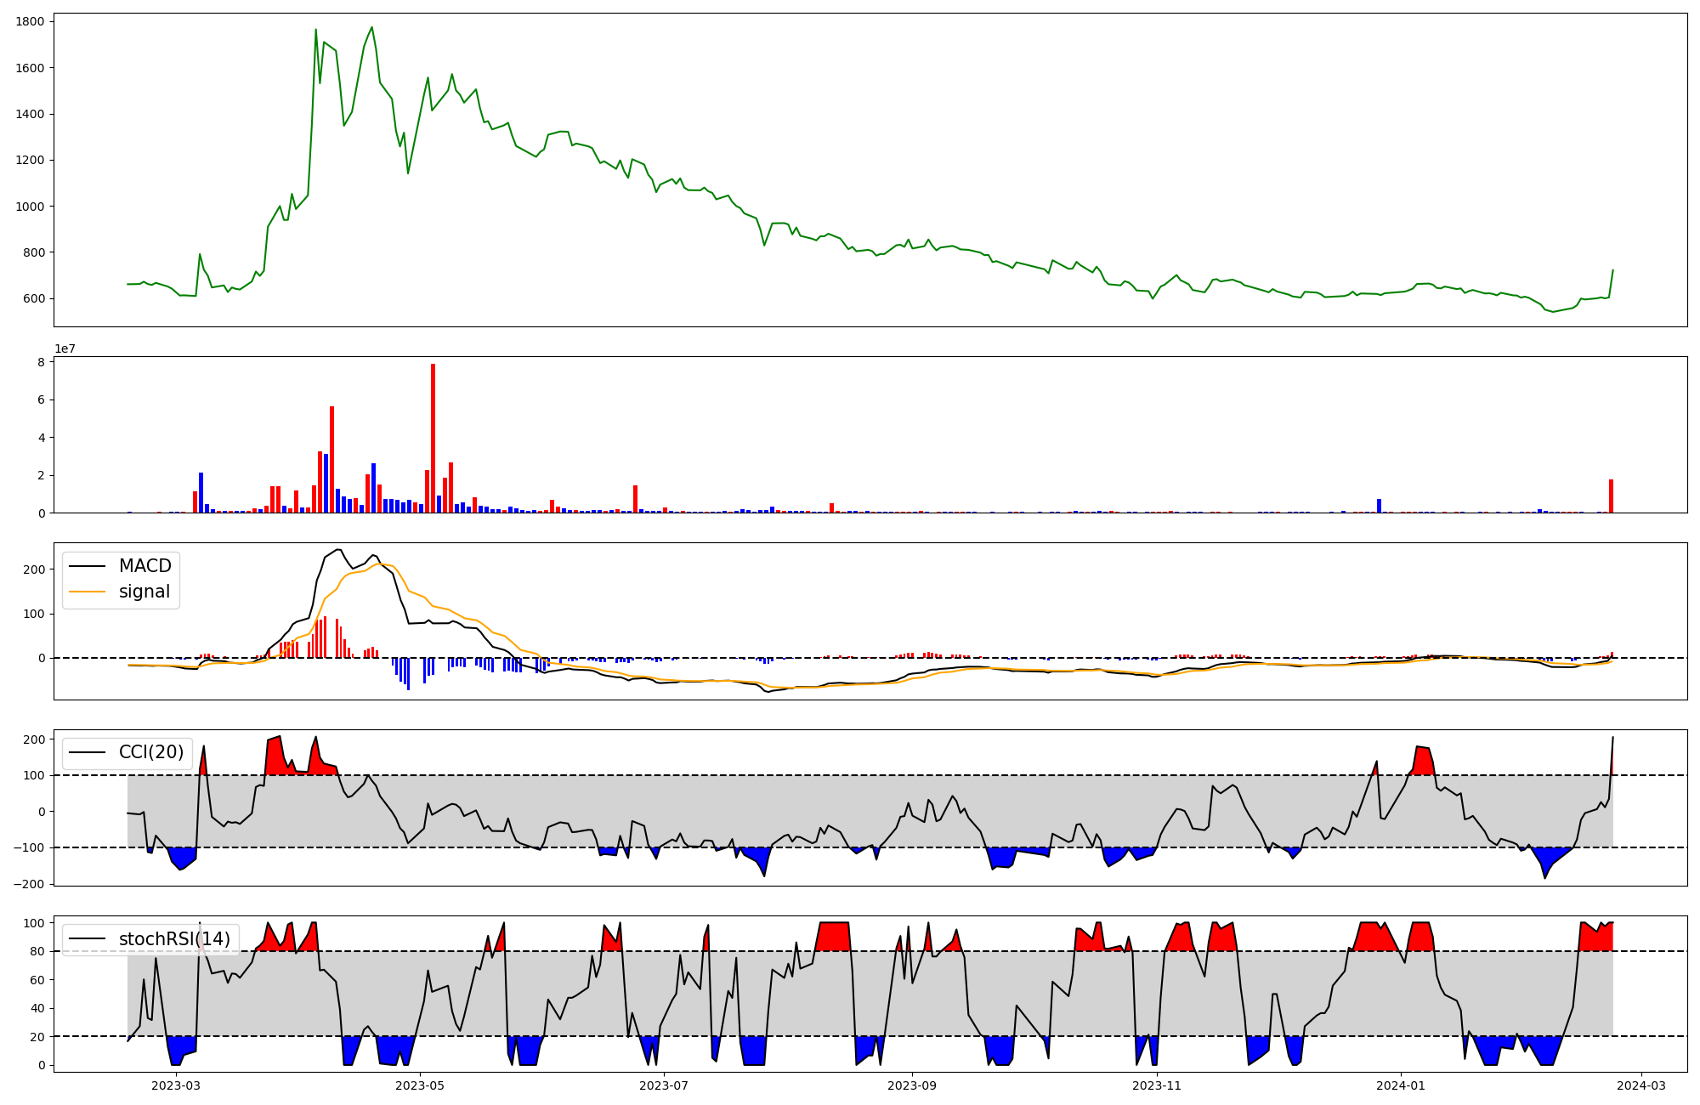
Task: Click the 2024-03 x-axis date label
Action: 1640,1085
